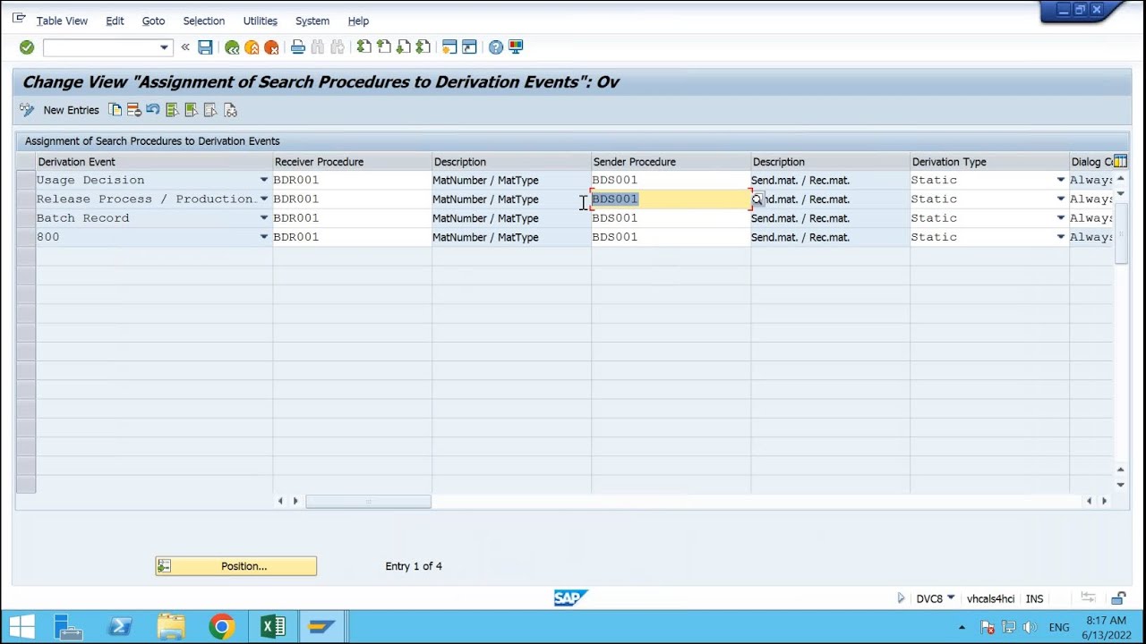
Task: Jump to last page icon
Action: point(423,47)
